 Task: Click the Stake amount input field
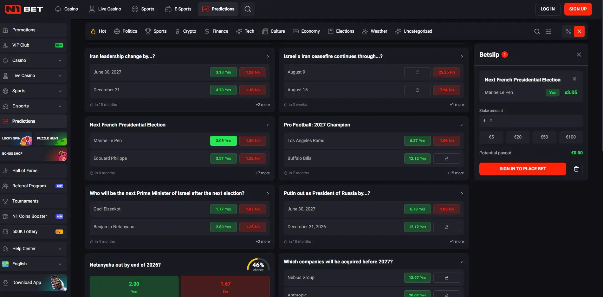[x=531, y=121]
